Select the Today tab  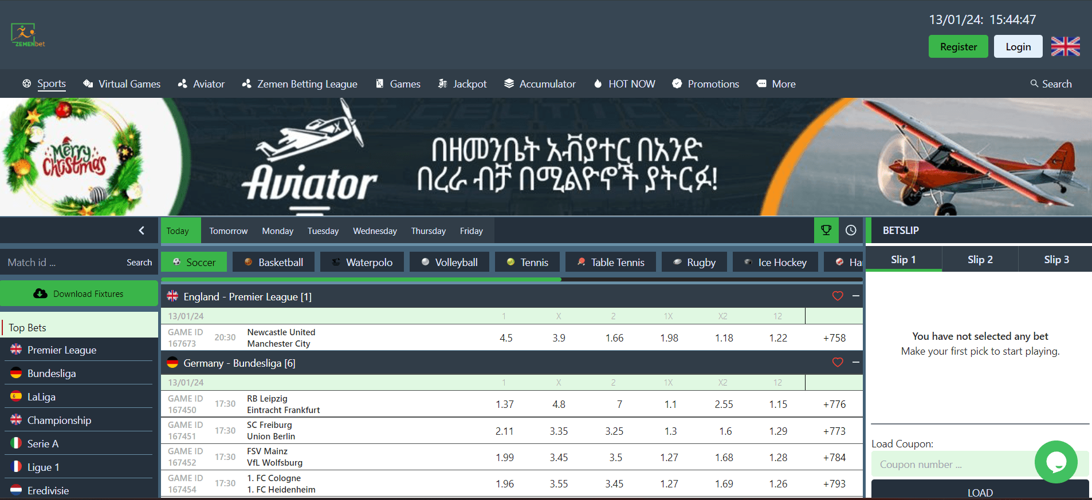[x=180, y=231]
